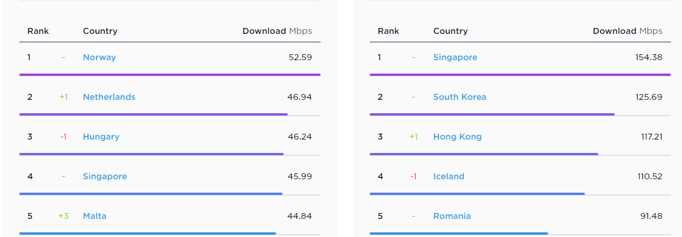Open Hungary's speed results link

101,137
